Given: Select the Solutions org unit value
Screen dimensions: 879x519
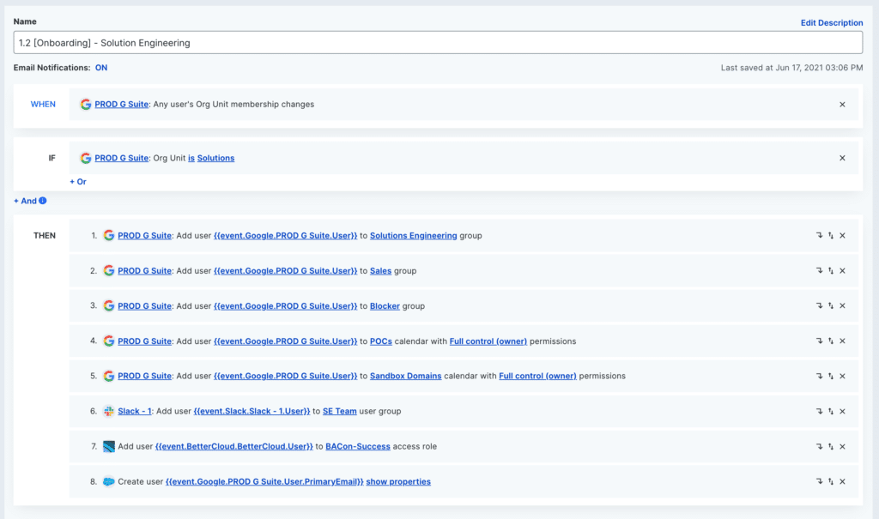Looking at the screenshot, I should click(215, 158).
